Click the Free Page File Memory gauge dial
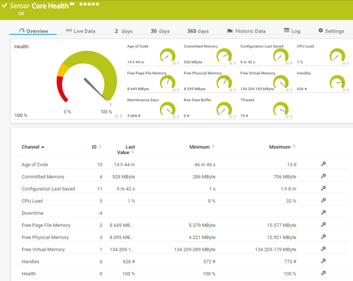 (x=168, y=82)
